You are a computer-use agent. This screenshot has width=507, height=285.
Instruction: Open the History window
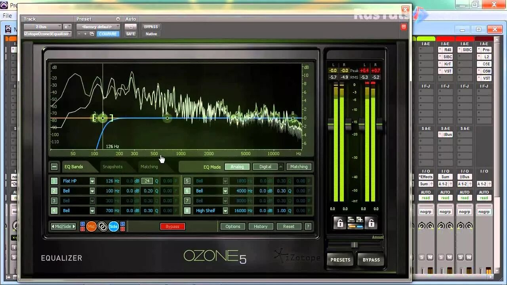(x=261, y=226)
